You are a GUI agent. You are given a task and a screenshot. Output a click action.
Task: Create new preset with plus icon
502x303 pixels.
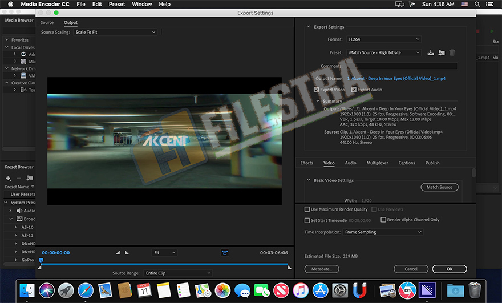pyautogui.click(x=9, y=178)
